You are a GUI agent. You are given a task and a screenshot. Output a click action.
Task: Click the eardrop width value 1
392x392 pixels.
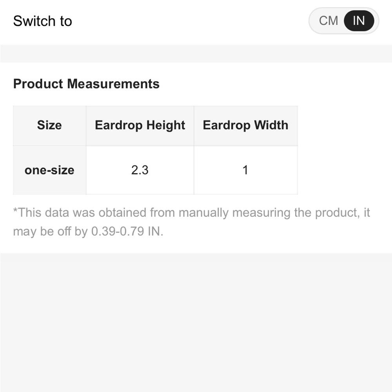246,170
